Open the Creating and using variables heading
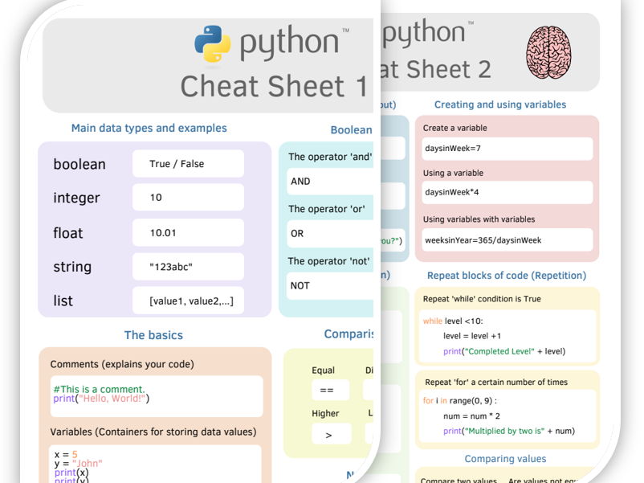644x483 pixels. point(501,104)
